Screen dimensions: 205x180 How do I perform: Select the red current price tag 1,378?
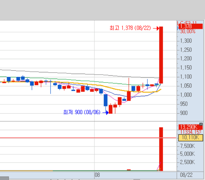(x=191, y=26)
